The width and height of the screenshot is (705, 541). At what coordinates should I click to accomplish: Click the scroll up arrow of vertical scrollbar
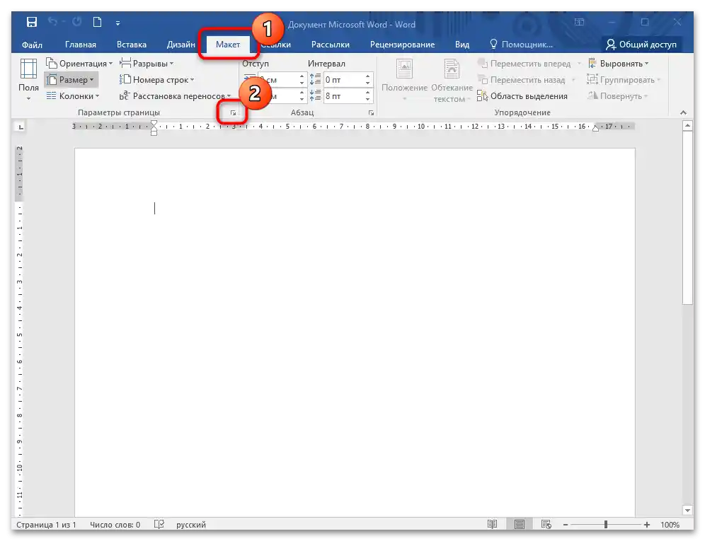click(687, 127)
